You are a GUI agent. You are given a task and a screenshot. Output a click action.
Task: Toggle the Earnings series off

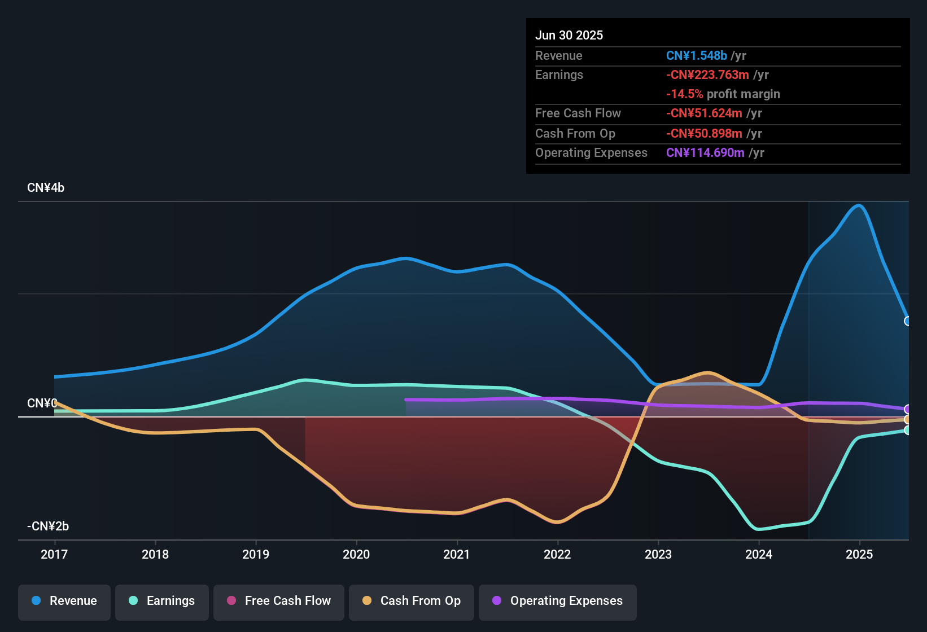tap(162, 601)
